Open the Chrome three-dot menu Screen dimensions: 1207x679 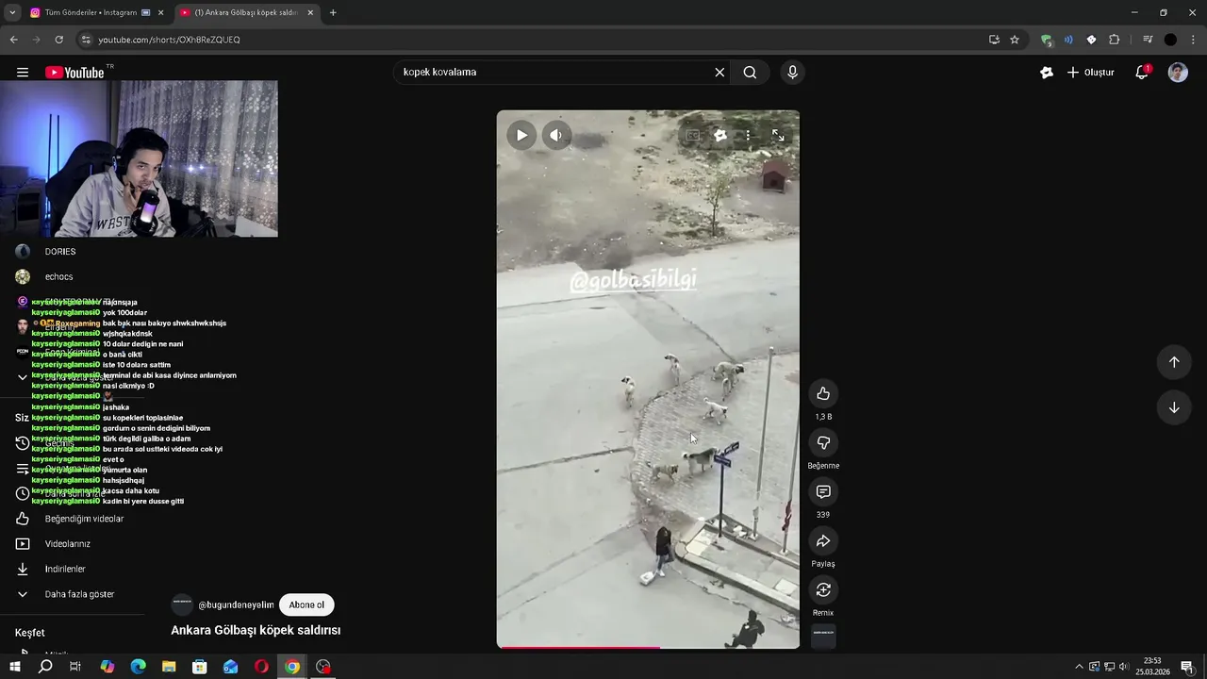point(1193,40)
